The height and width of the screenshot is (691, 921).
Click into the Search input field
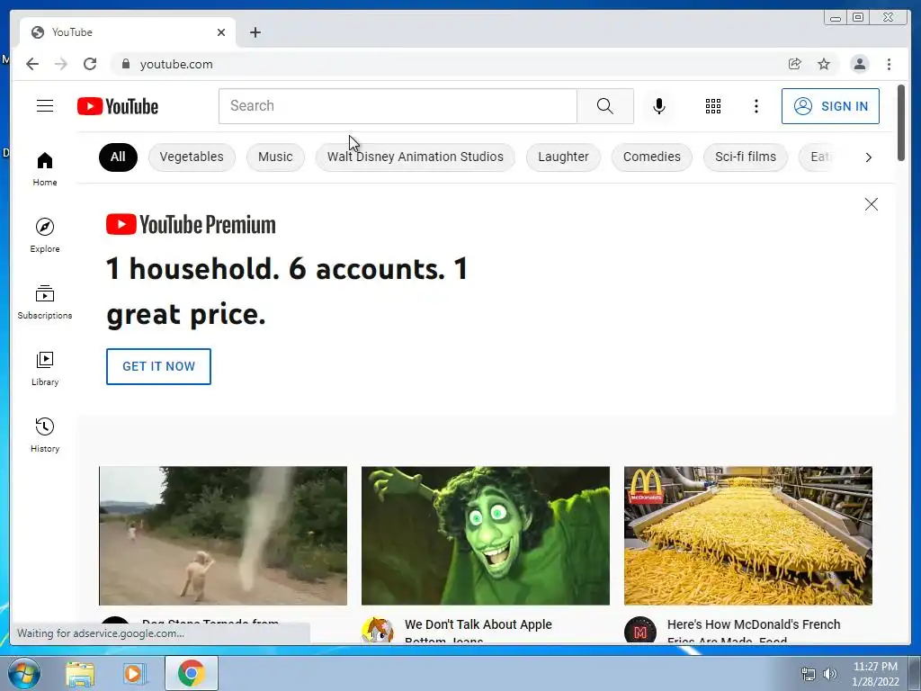pos(398,106)
